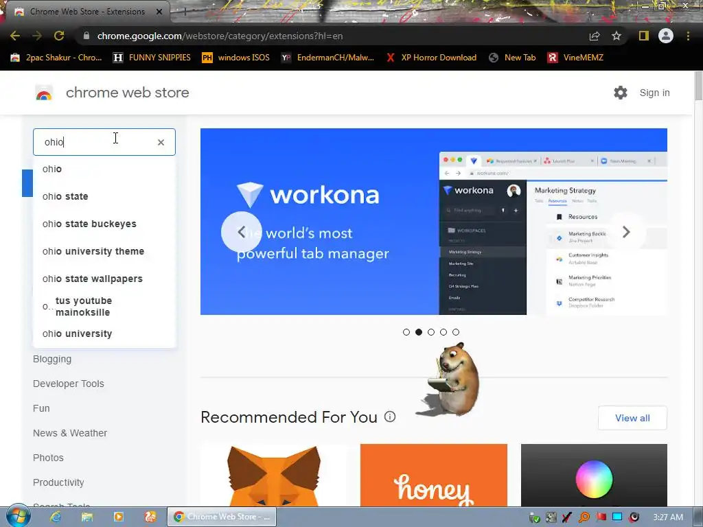Viewport: 703px width, 527px height.
Task: Choose the 'ohio' search suggestion
Action: pyautogui.click(x=104, y=169)
